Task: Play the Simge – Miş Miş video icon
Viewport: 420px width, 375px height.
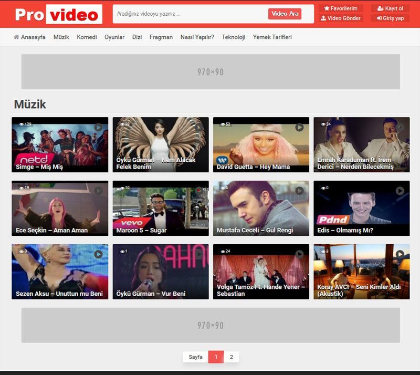Action: 98,127
